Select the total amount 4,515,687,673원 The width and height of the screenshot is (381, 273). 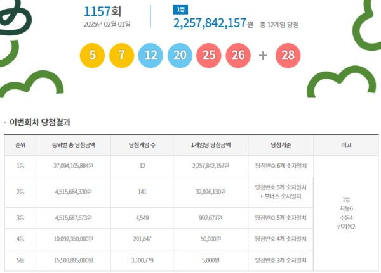(x=74, y=218)
